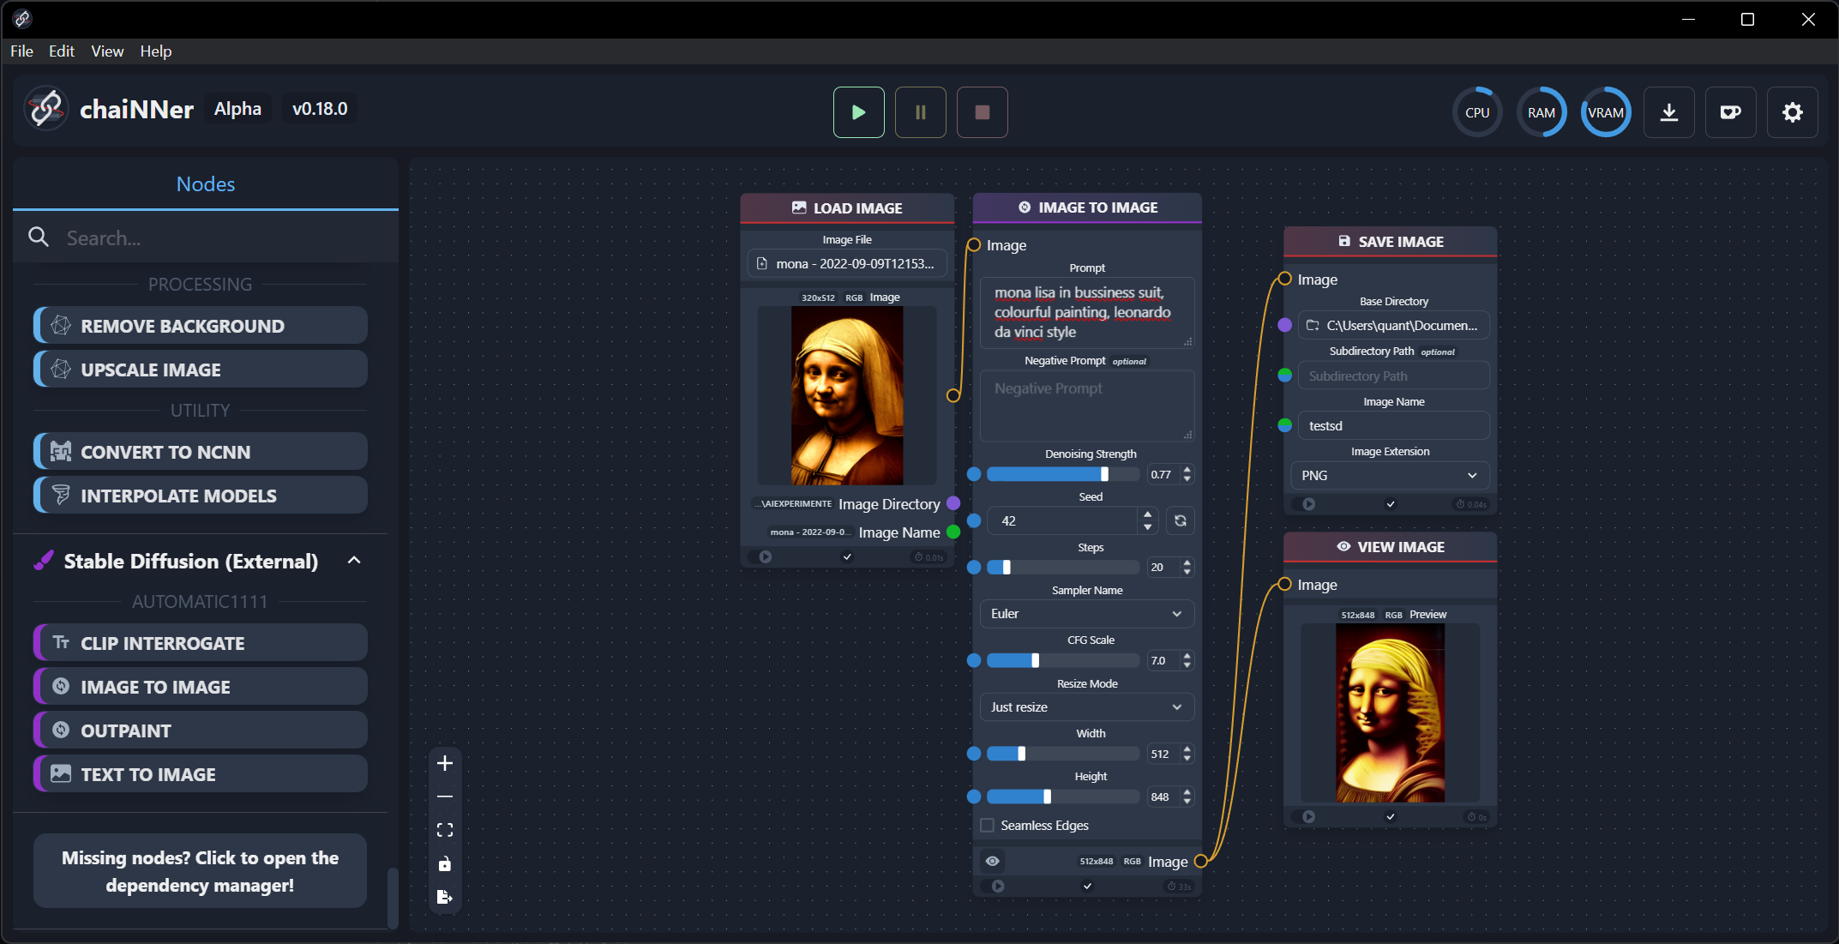The image size is (1839, 944).
Task: Increase the Denoising Strength stepper
Action: pyautogui.click(x=1187, y=469)
